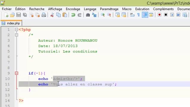Toggle the indent guide icon

[145, 15]
